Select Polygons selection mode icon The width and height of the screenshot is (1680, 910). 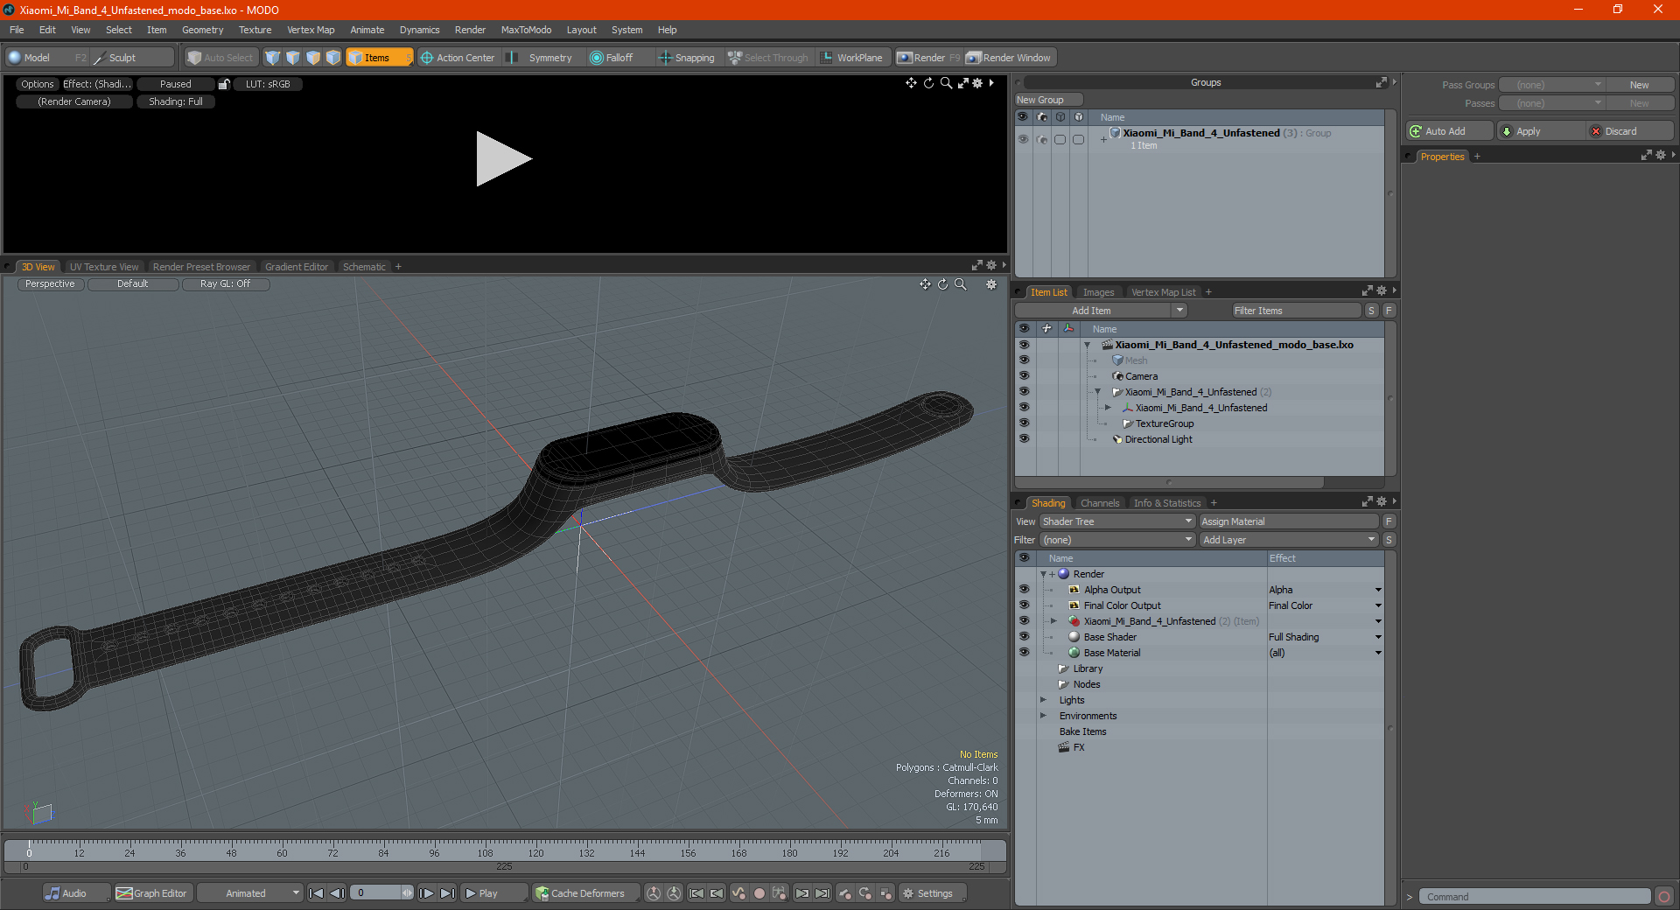pos(312,58)
